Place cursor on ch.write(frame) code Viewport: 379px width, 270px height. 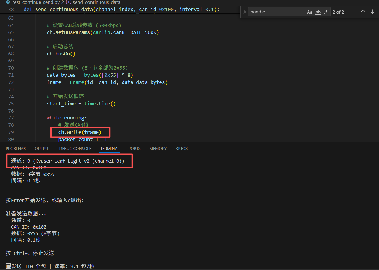(80, 132)
